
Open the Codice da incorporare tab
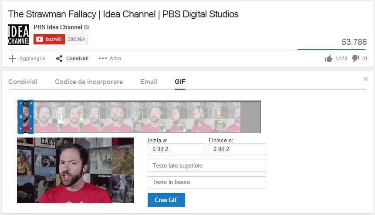(x=89, y=82)
